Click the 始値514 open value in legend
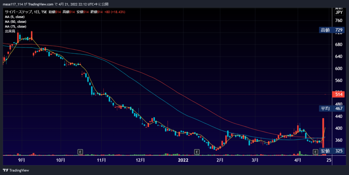The image size is (349, 175). coord(55,12)
